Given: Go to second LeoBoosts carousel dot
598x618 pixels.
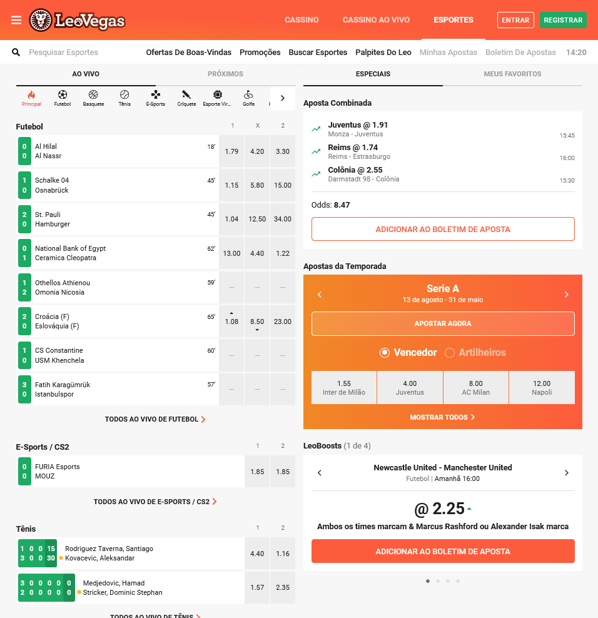Looking at the screenshot, I should click(x=438, y=581).
